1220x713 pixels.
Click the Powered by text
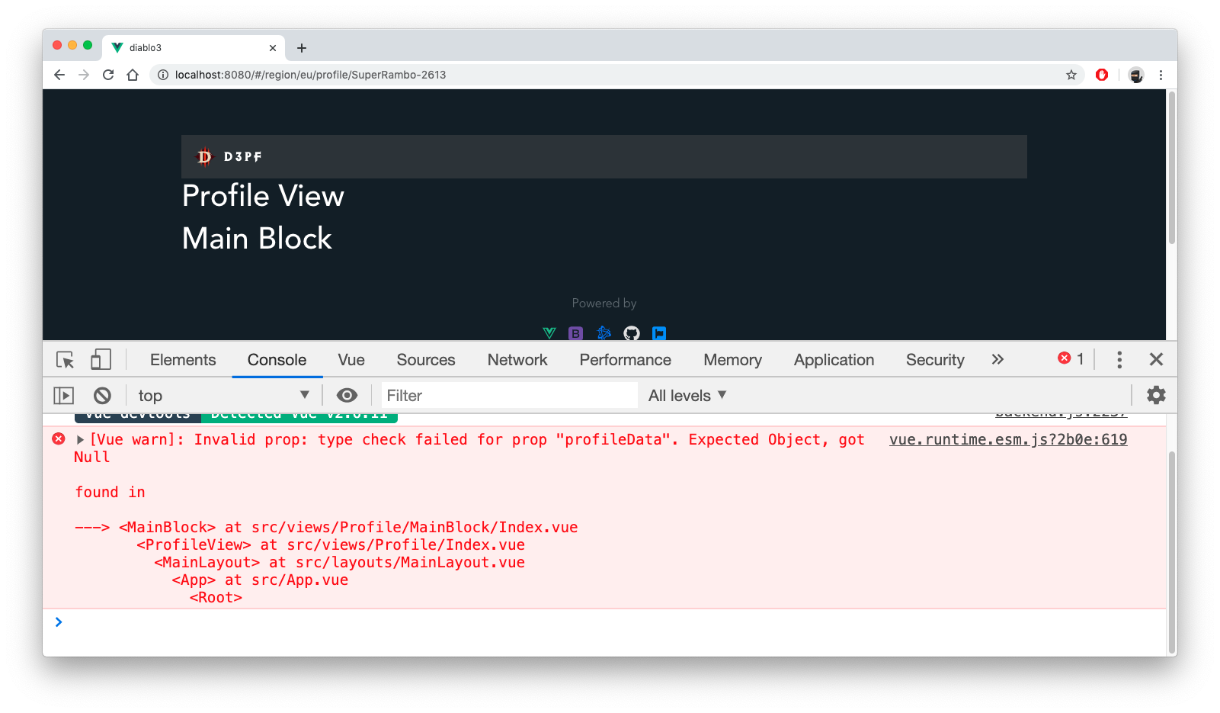point(604,303)
